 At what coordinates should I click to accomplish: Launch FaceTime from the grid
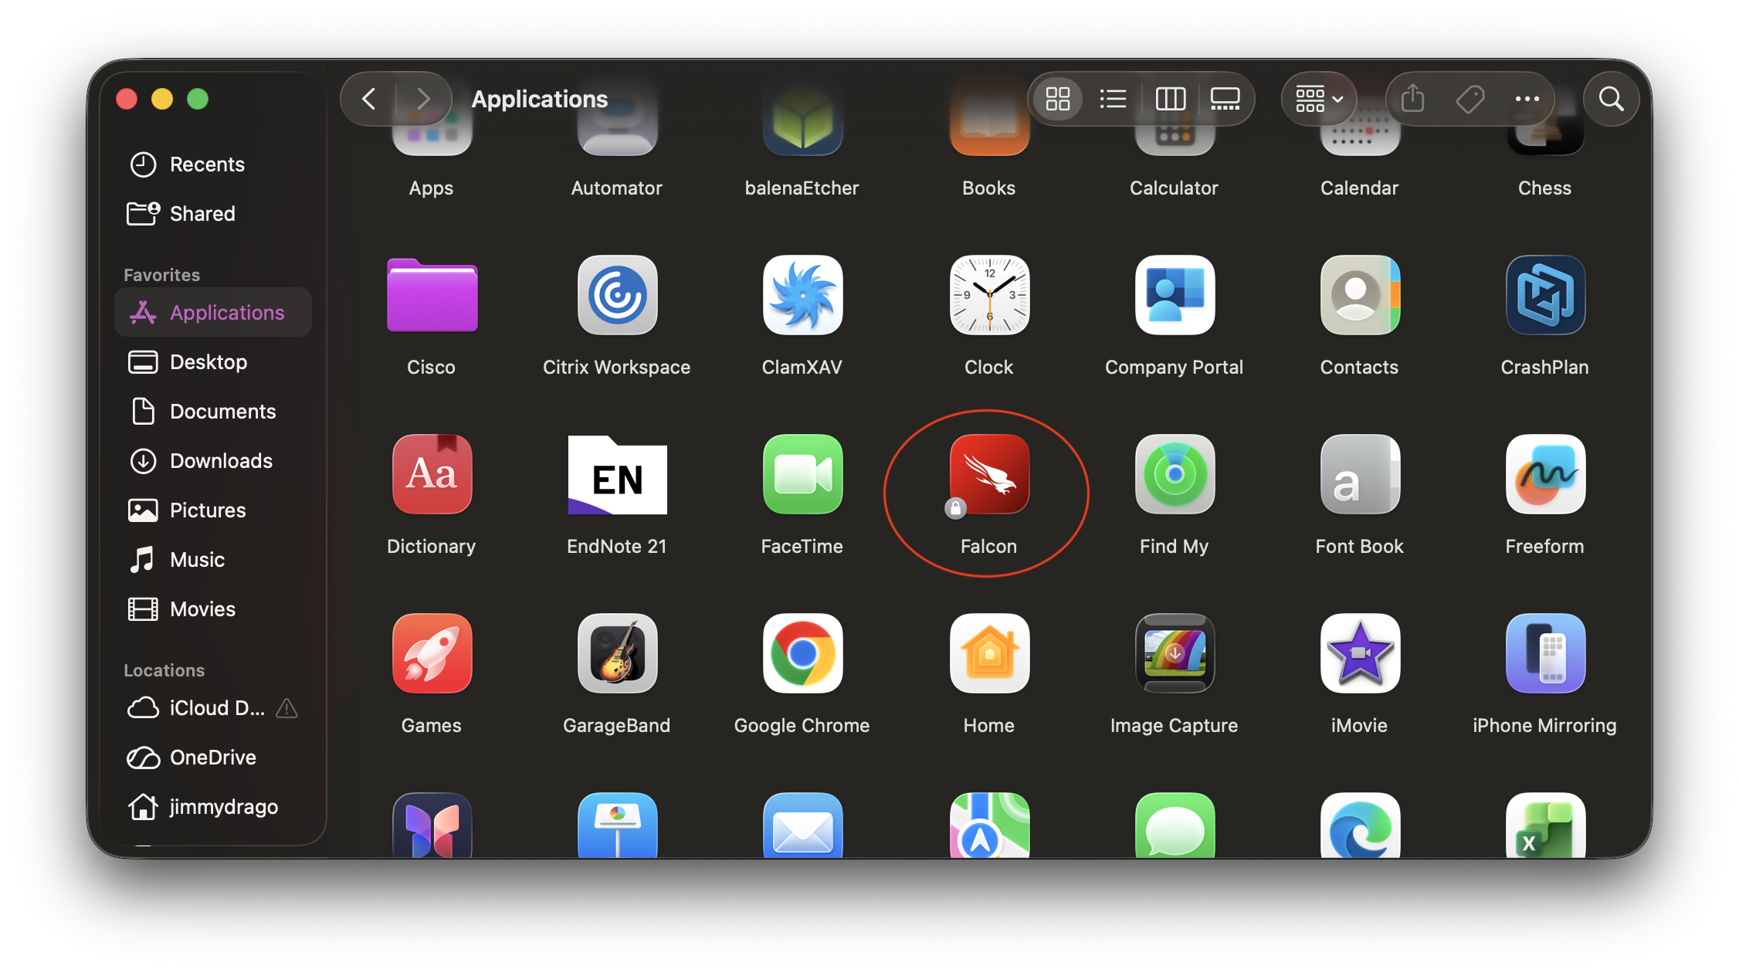click(x=803, y=474)
